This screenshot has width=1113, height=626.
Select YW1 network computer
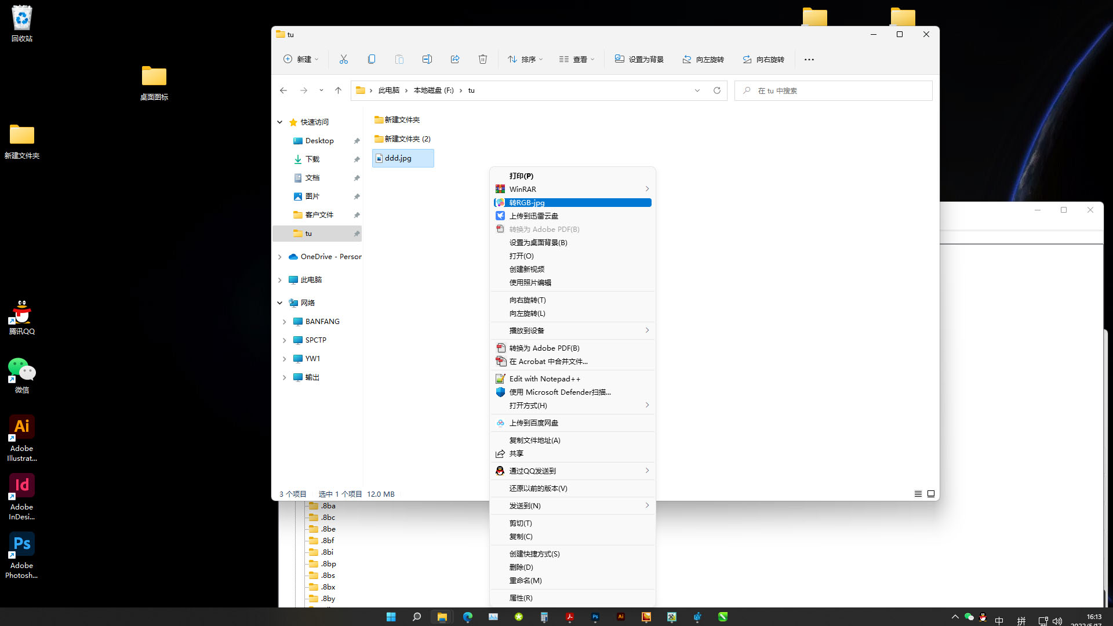tap(312, 359)
